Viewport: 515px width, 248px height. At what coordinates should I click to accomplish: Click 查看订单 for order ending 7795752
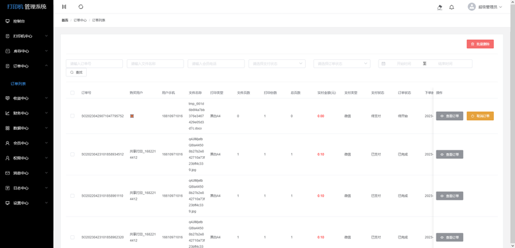click(x=449, y=116)
